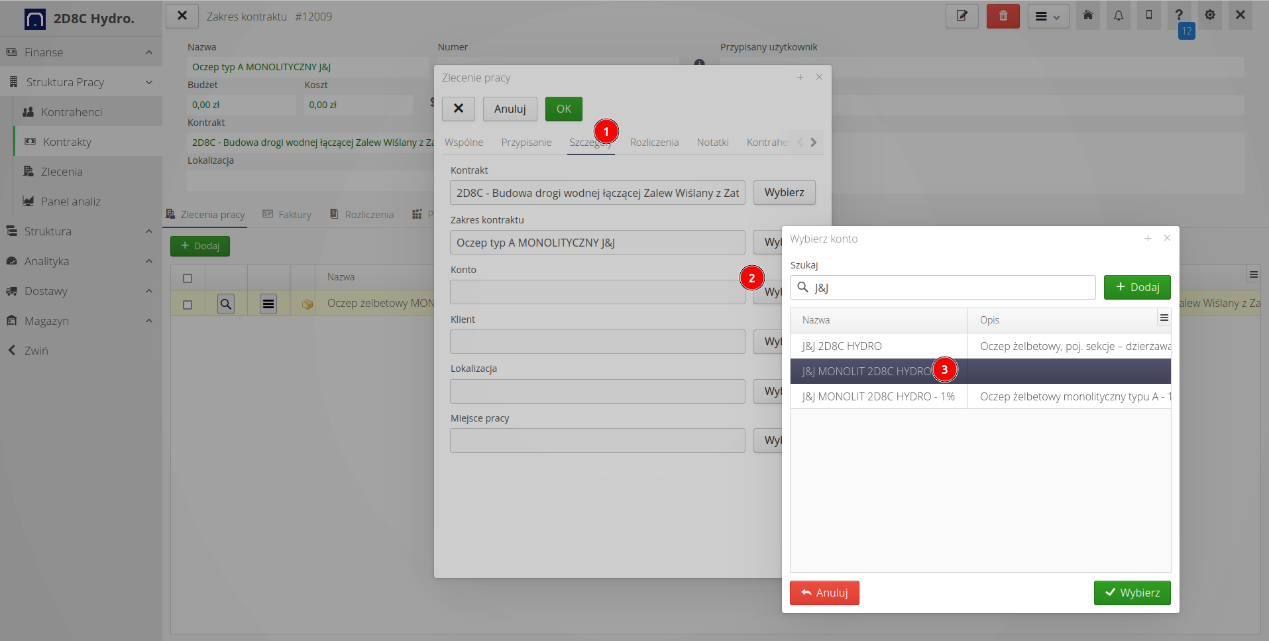Open the home icon in top toolbar
1269x641 pixels.
tap(1087, 15)
